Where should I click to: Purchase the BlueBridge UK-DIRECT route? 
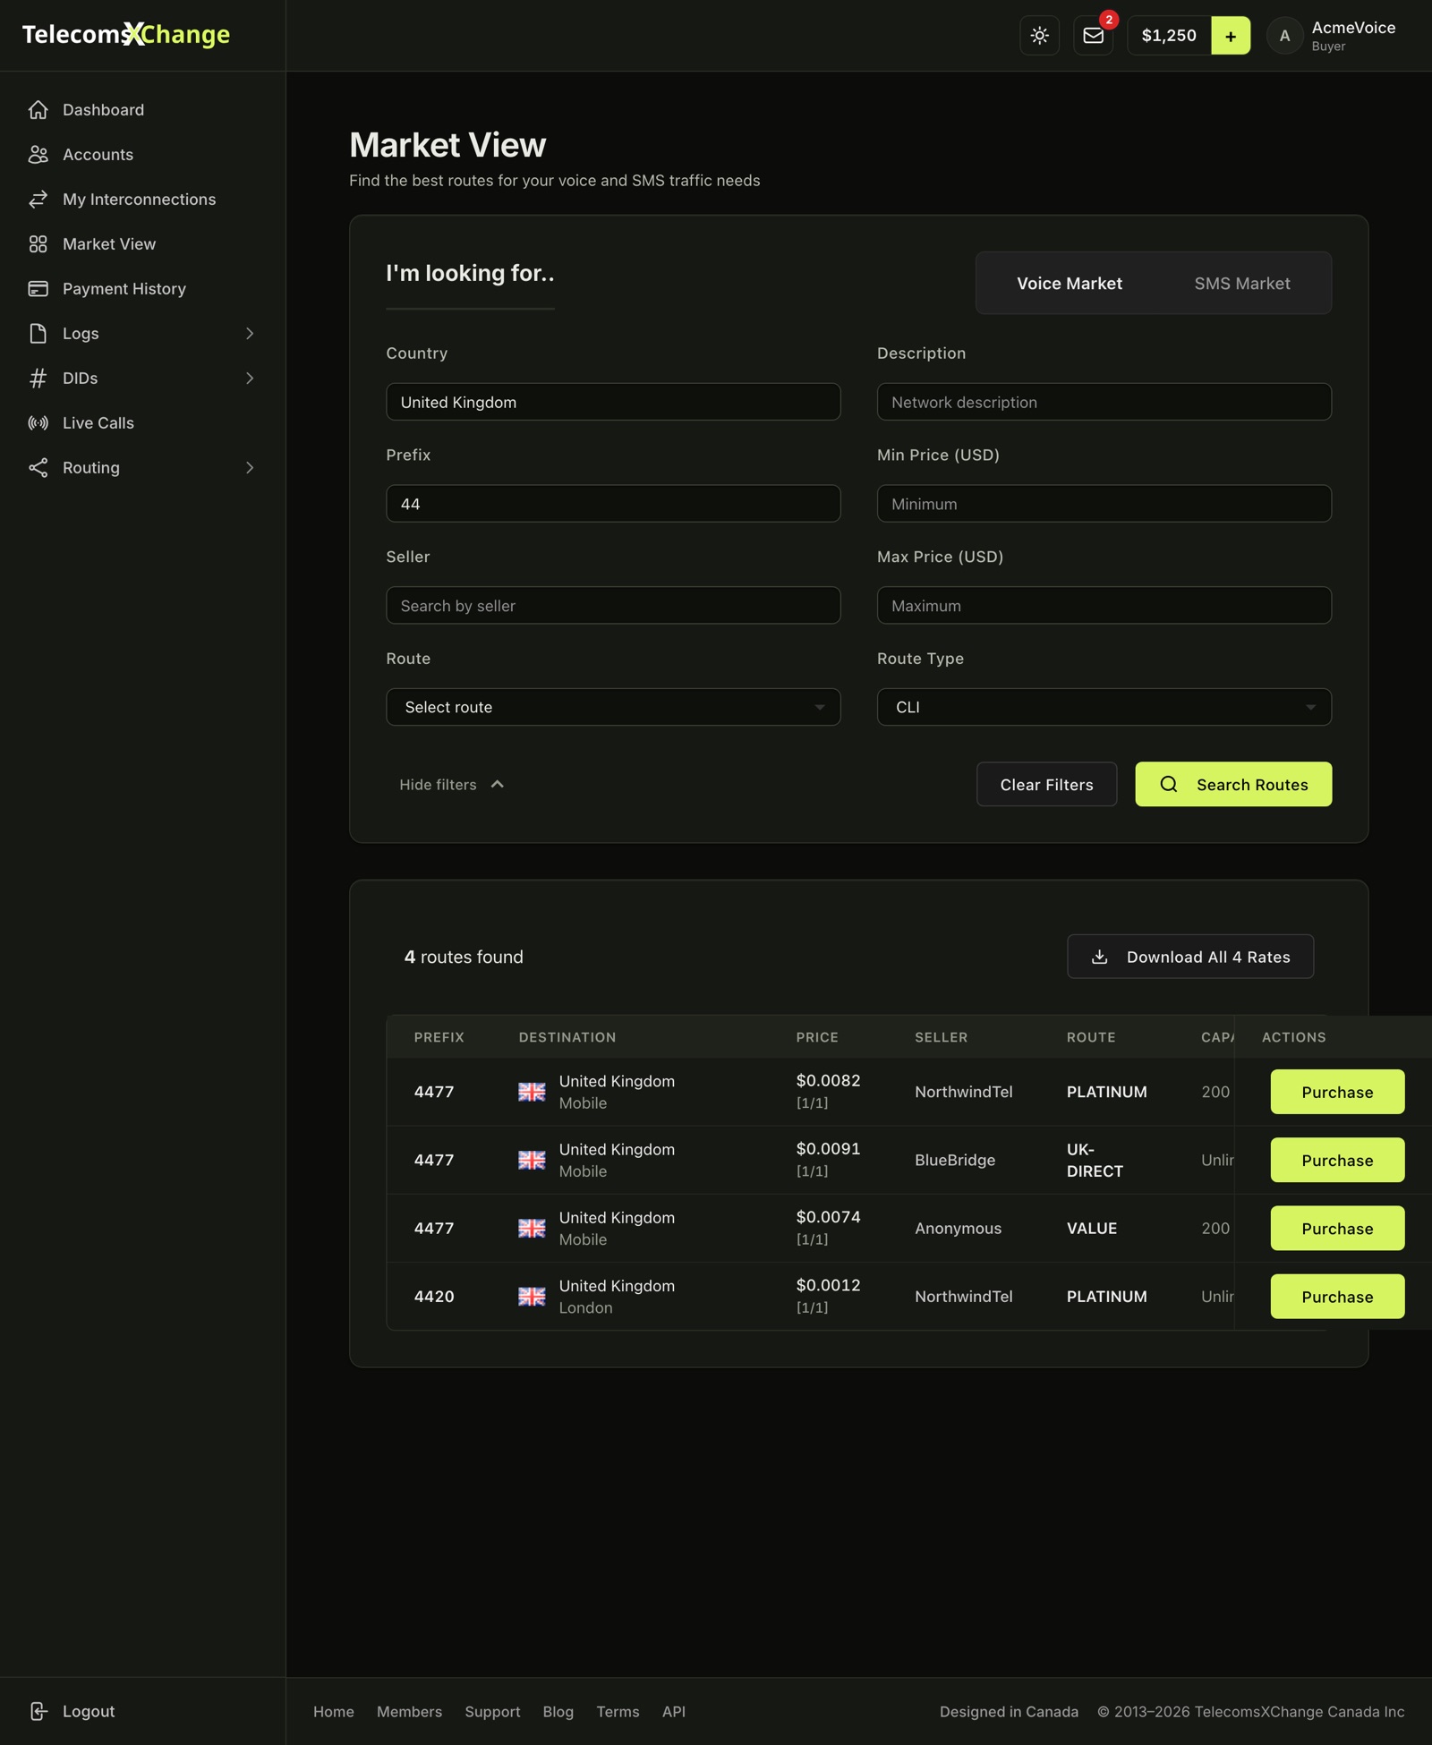pyautogui.click(x=1337, y=1160)
